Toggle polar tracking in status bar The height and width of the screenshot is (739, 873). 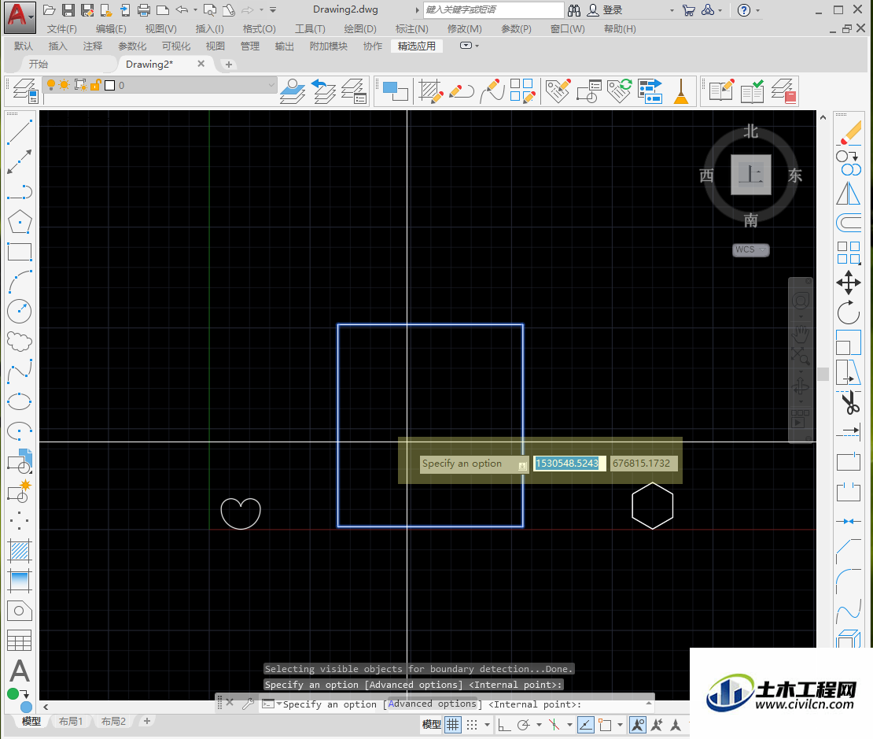[523, 725]
